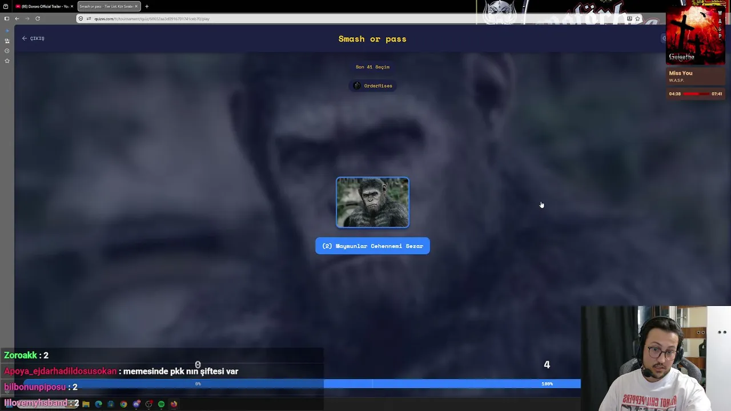Image resolution: width=731 pixels, height=411 pixels.
Task: Click the sparkle icon at top of sidebar
Action: click(x=7, y=31)
